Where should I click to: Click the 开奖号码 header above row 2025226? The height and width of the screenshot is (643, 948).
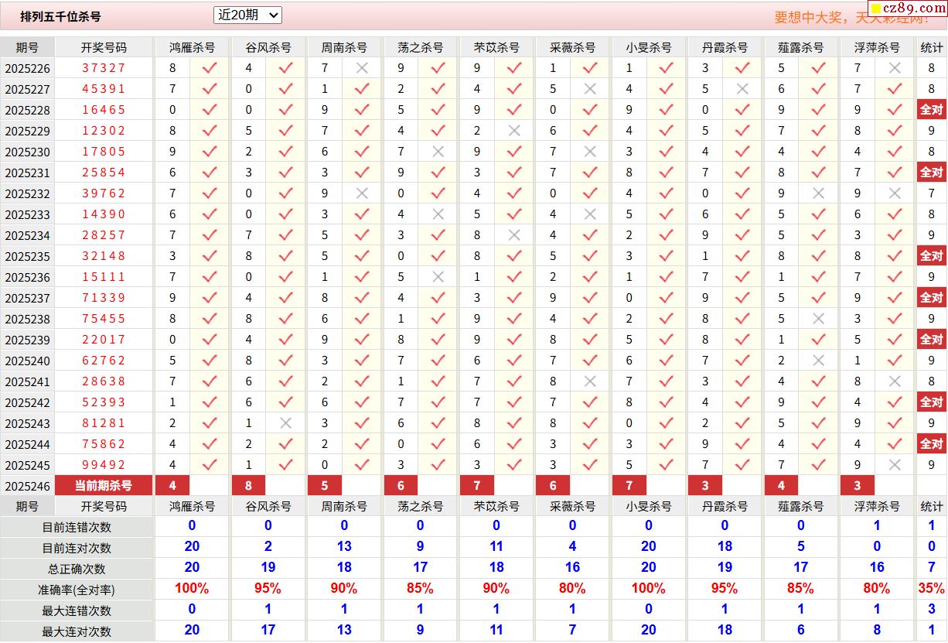[104, 47]
